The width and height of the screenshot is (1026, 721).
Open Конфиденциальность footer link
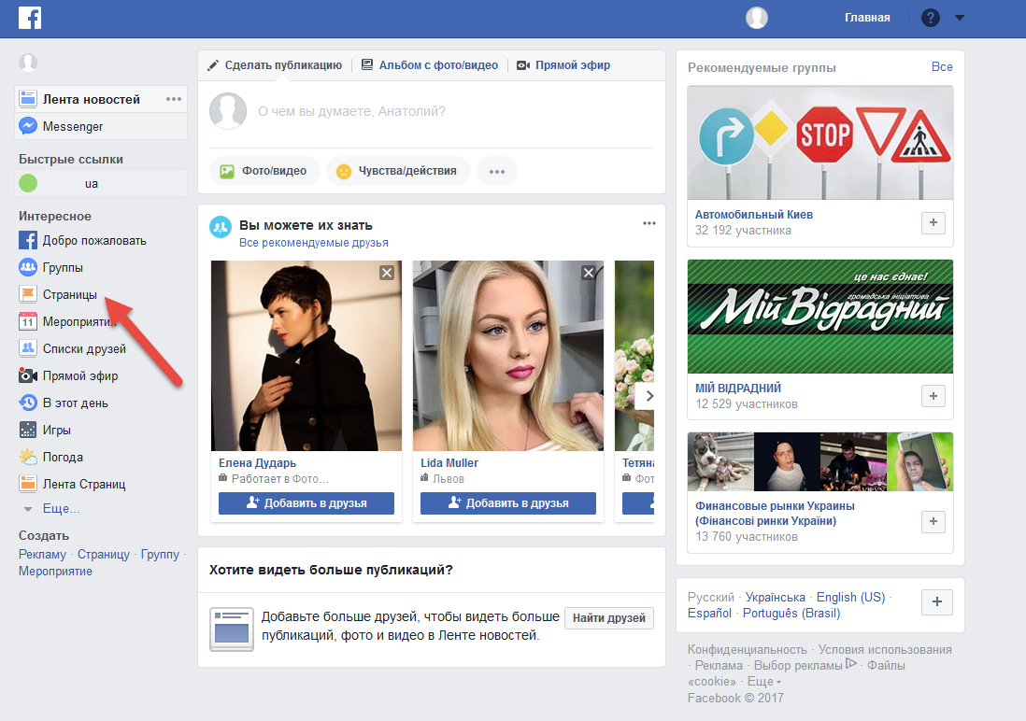coord(748,650)
